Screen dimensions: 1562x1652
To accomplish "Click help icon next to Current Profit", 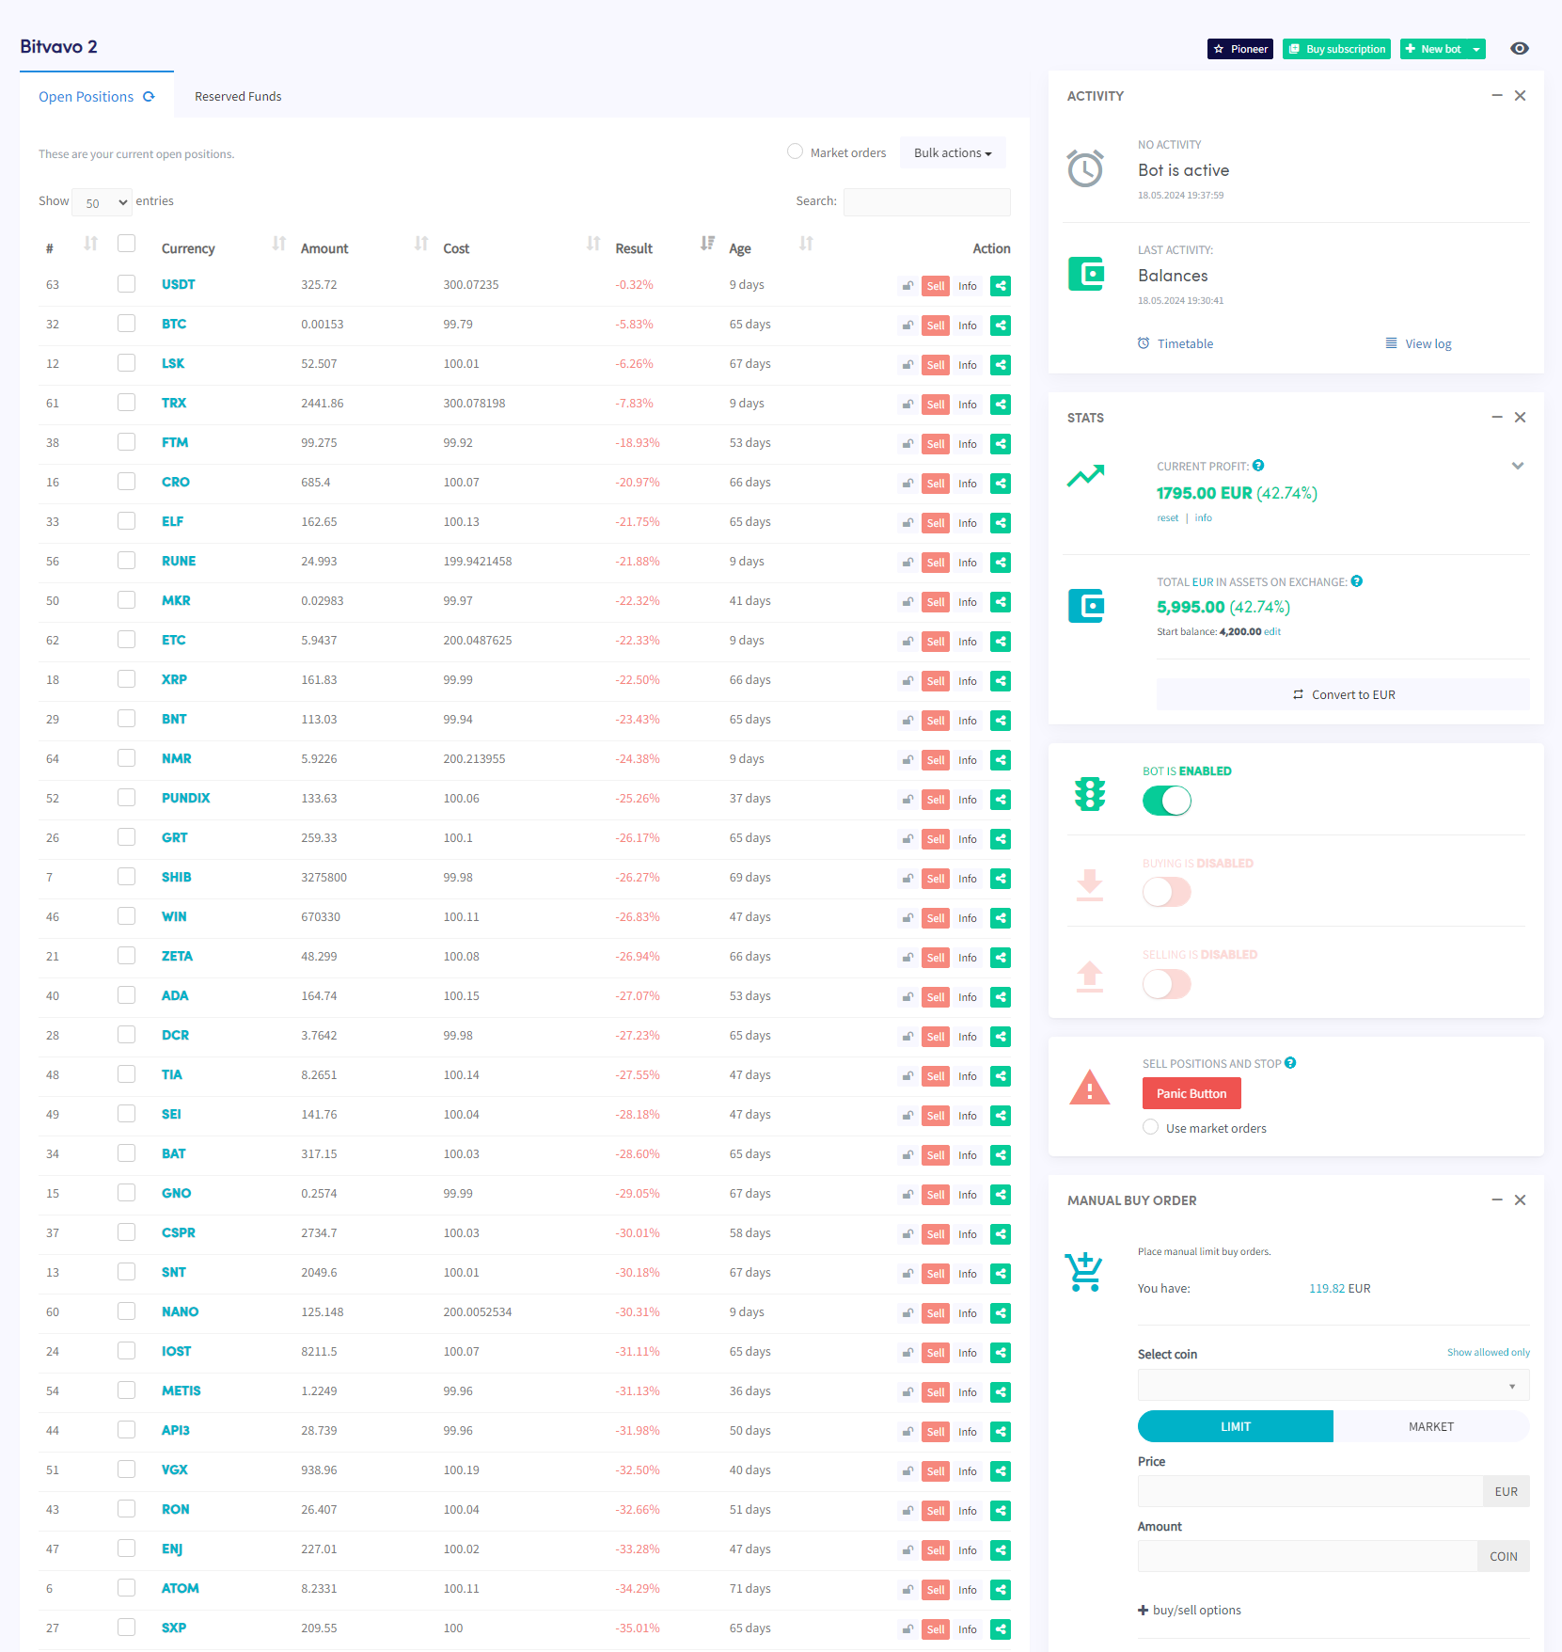I will [x=1258, y=466].
